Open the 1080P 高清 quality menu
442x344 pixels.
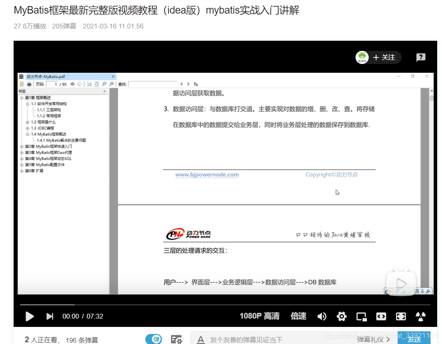pyautogui.click(x=259, y=316)
